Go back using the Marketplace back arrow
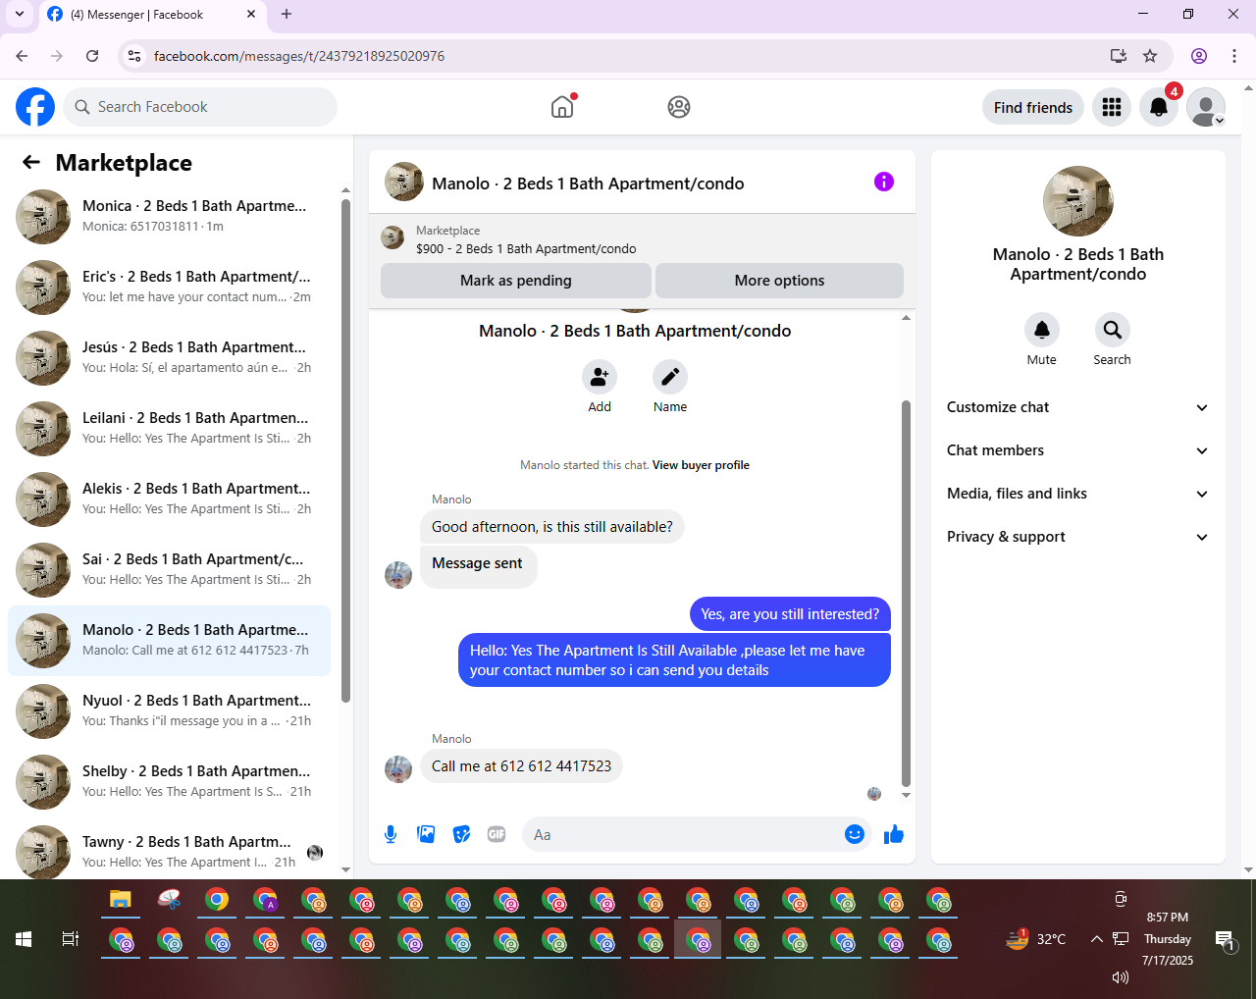The height and width of the screenshot is (999, 1256). click(31, 163)
